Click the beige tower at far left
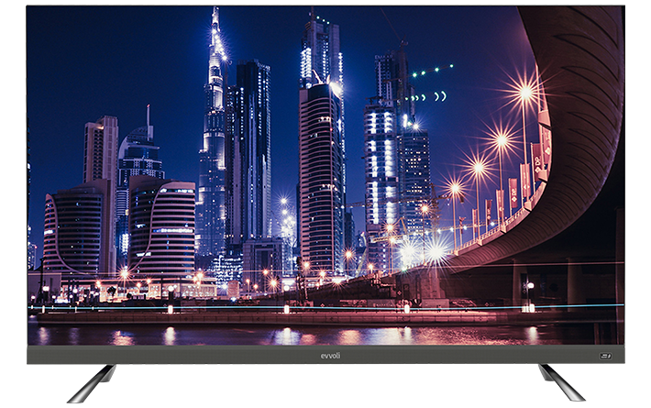 tap(100, 151)
